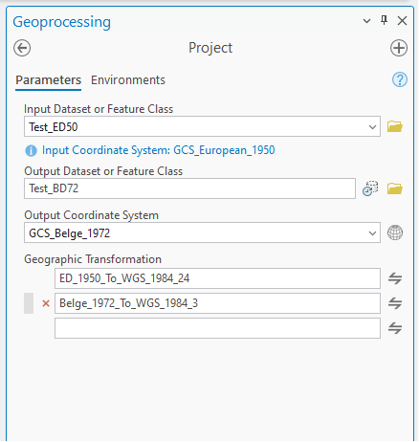
Task: Go back with the left arrow button
Action: pos(22,49)
